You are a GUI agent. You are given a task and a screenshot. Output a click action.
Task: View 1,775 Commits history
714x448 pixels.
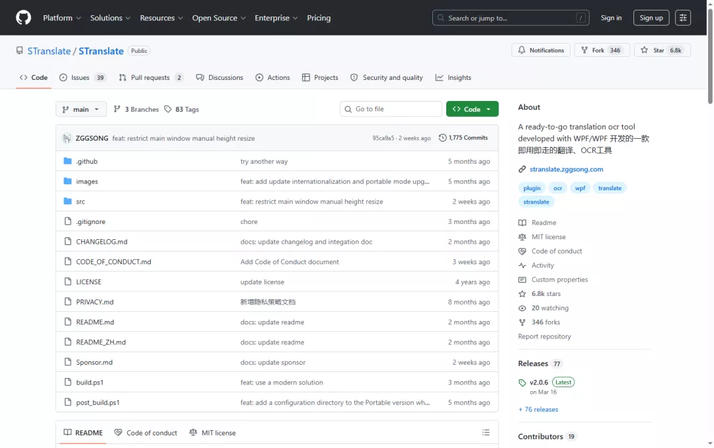[463, 137]
